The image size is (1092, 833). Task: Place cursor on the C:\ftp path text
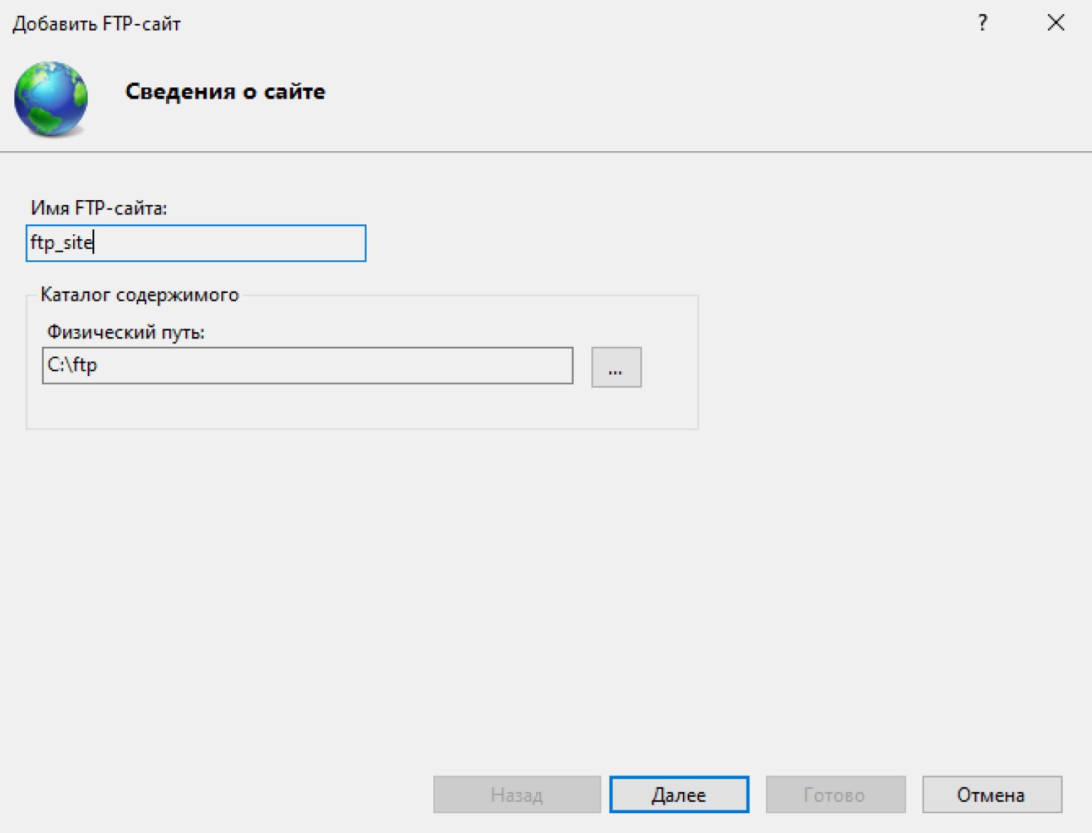(x=72, y=365)
